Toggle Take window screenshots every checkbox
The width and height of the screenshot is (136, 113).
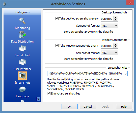[x=57, y=46]
